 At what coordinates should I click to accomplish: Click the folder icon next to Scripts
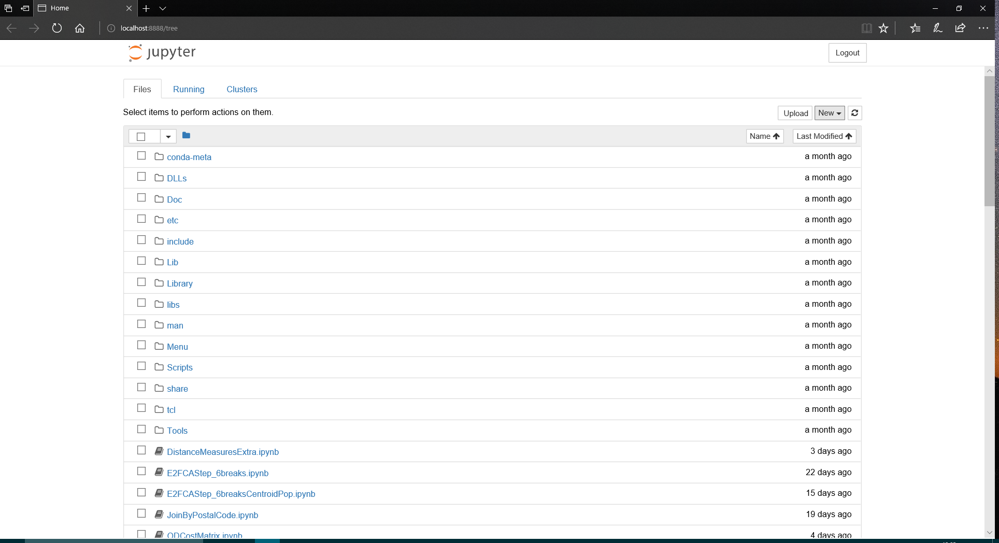[x=159, y=366]
